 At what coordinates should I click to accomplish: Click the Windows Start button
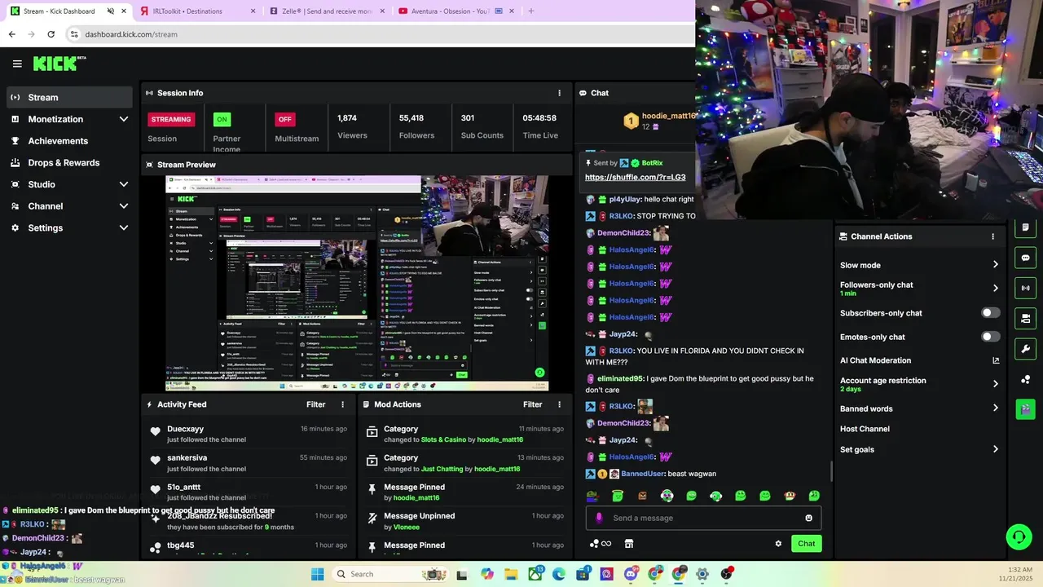point(318,574)
